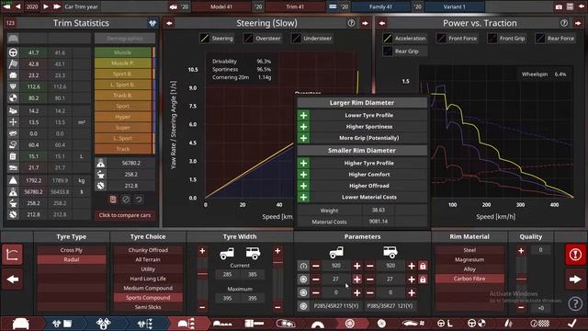The height and width of the screenshot is (331, 588).
Task: Toggle the Steering graph line
Action: pos(205,39)
